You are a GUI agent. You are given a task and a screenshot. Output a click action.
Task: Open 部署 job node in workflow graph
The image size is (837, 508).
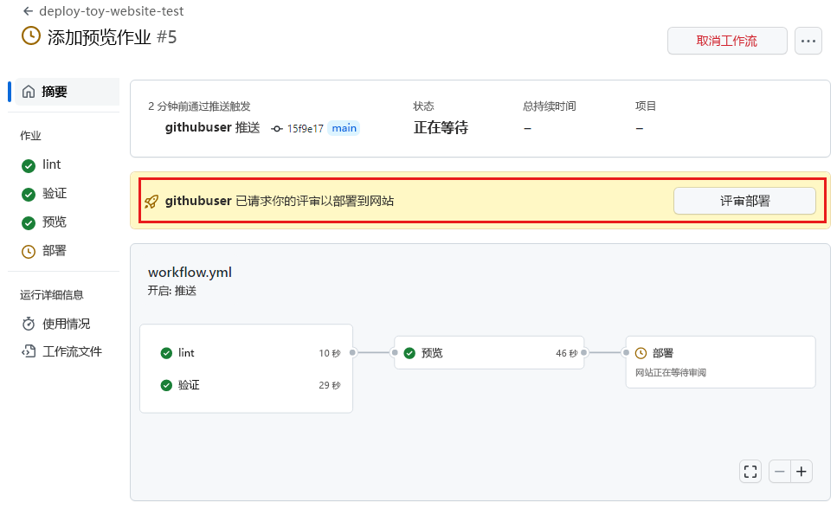pyautogui.click(x=721, y=362)
